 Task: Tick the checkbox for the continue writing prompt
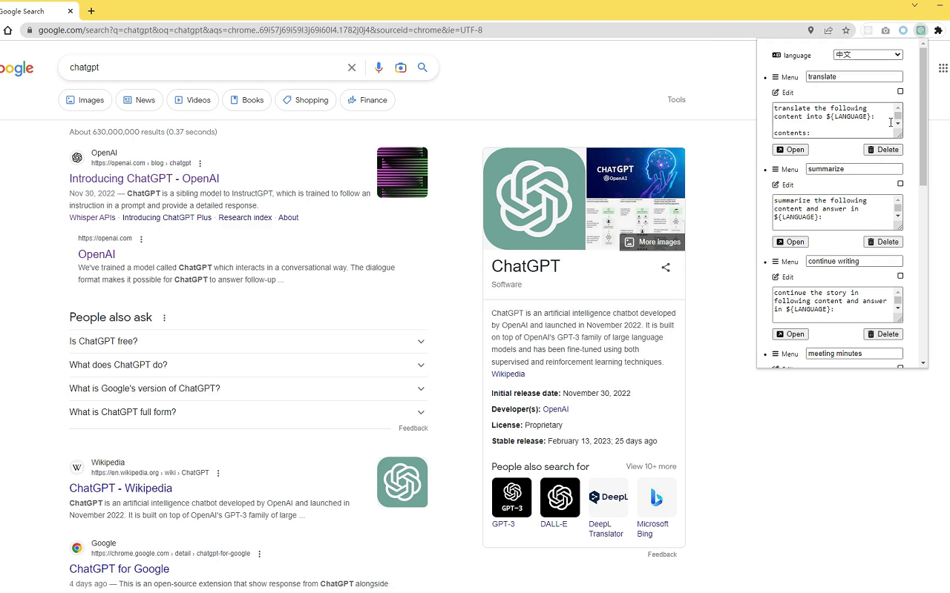coord(900,276)
